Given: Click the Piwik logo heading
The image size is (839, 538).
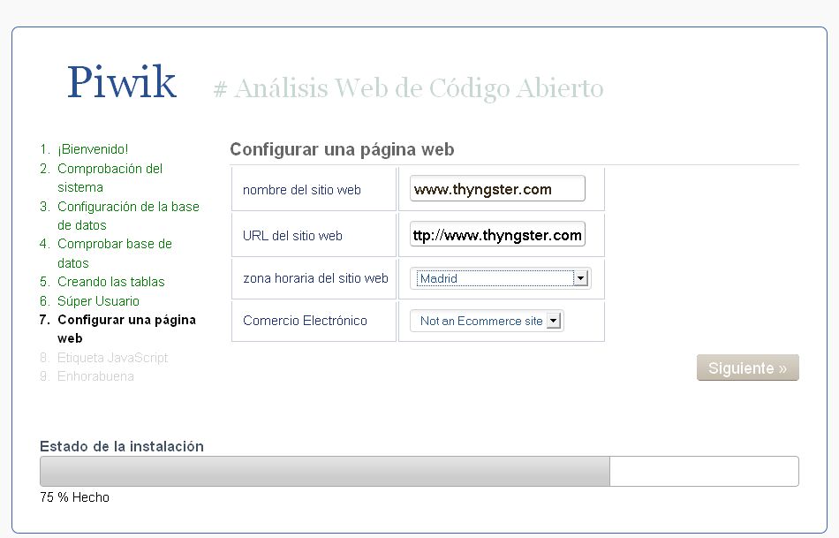Looking at the screenshot, I should point(122,82).
